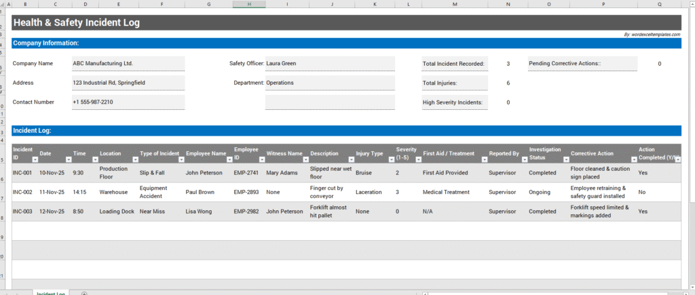Select column G header
The height and width of the screenshot is (295, 695).
[209, 4]
